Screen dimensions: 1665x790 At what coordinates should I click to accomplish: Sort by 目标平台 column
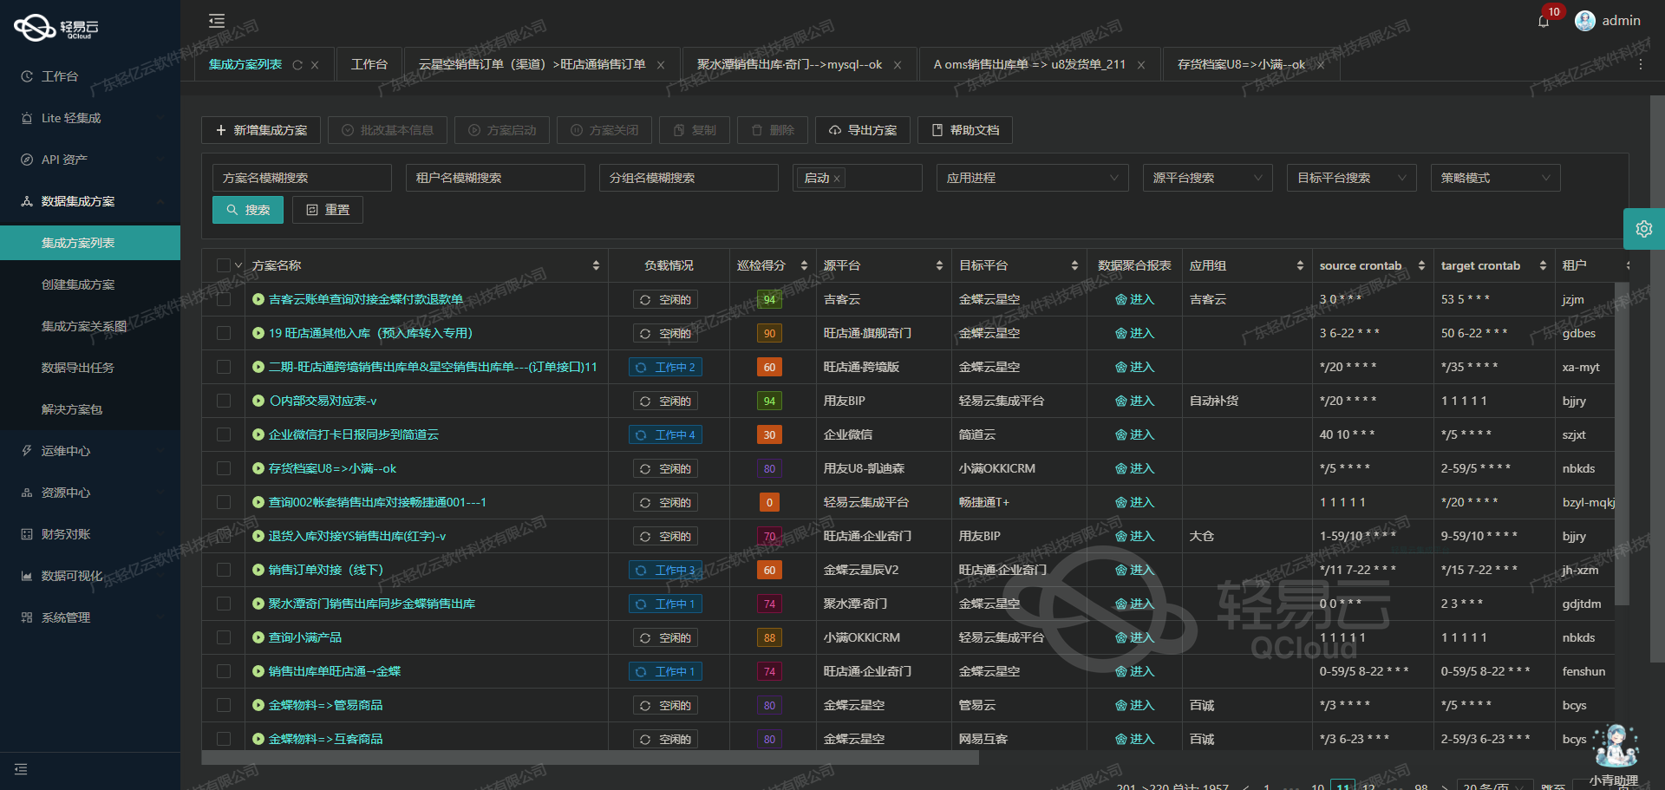(x=1074, y=265)
